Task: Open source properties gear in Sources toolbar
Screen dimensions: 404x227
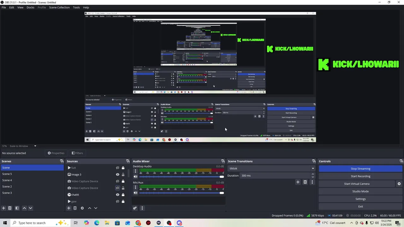Action: [82, 208]
